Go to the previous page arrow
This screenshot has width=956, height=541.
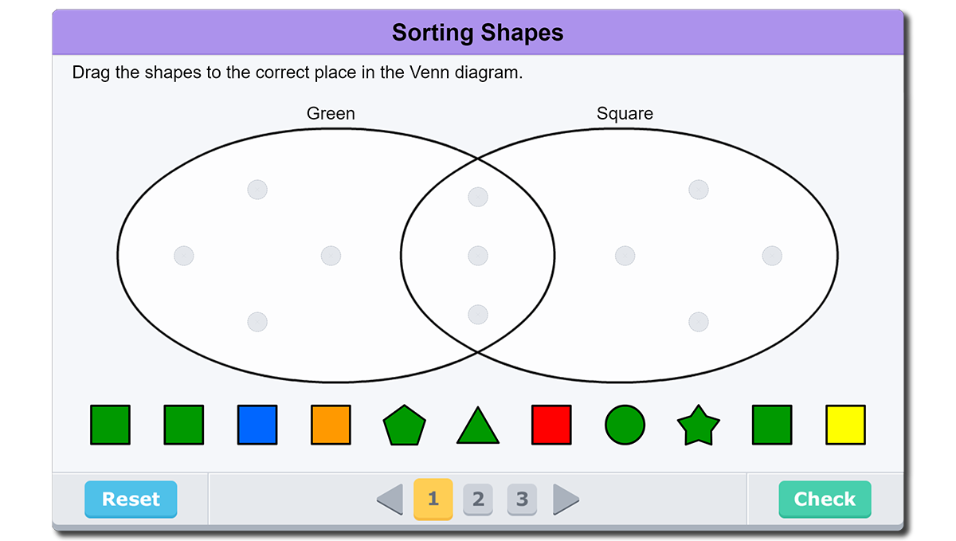(x=390, y=500)
